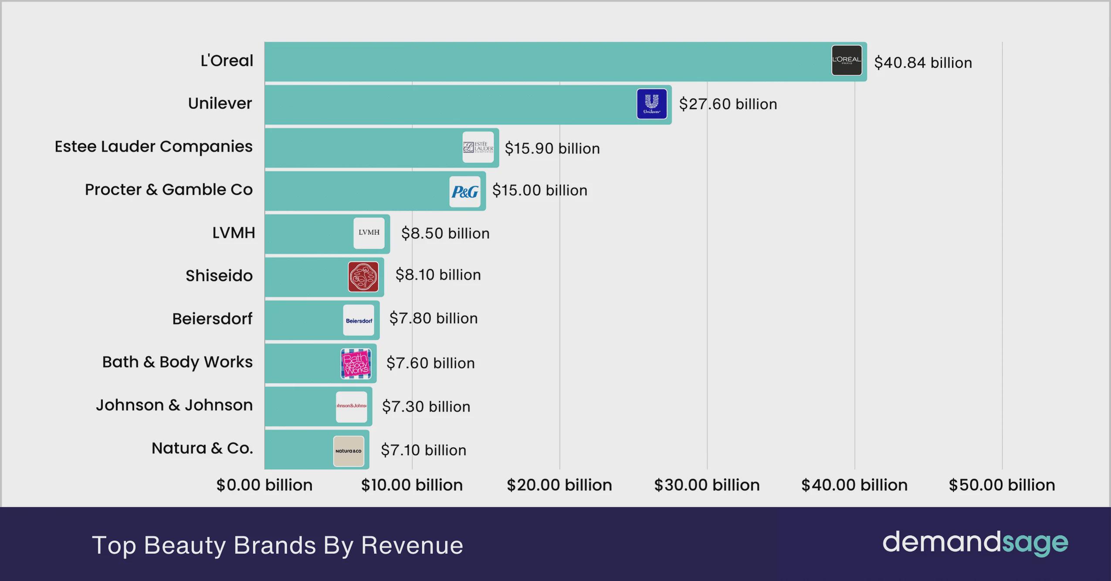This screenshot has width=1111, height=581.
Task: Click the $40.00 billion axis tick
Action: click(x=854, y=485)
